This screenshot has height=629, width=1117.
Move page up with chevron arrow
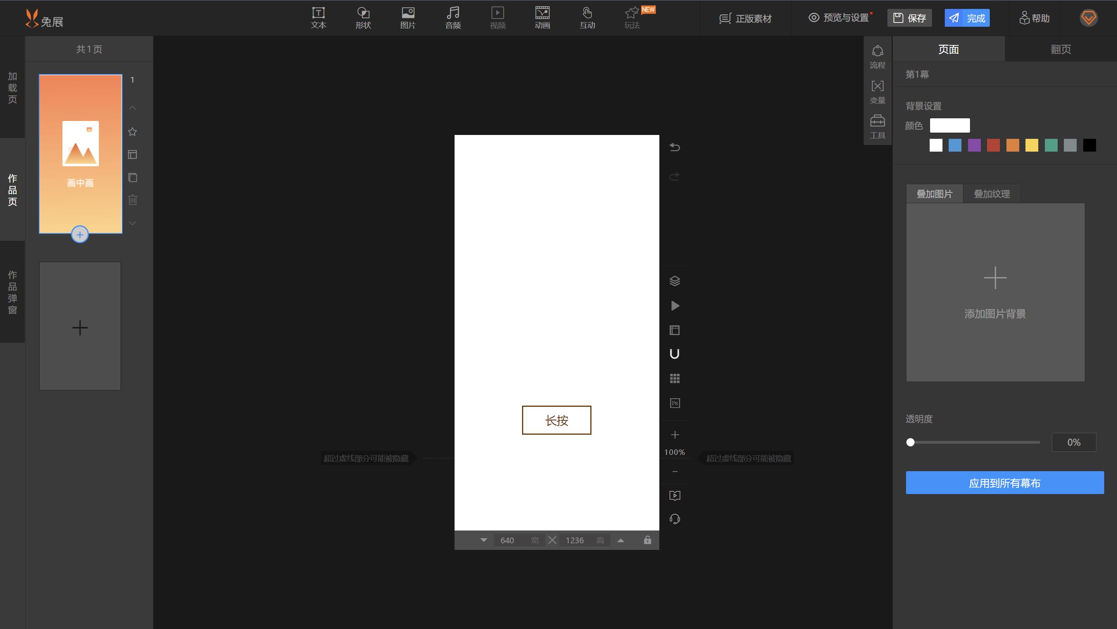tap(133, 107)
